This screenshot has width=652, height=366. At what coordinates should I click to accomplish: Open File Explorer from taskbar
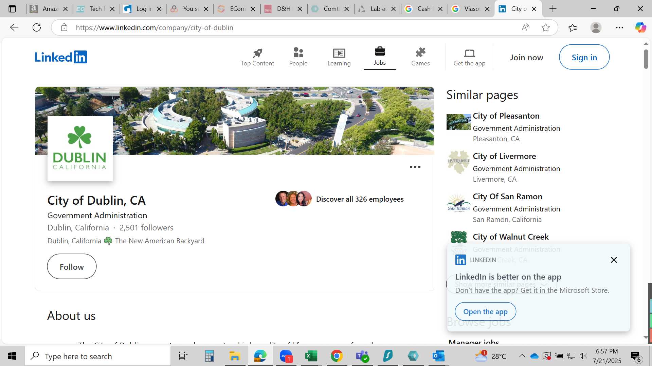tap(235, 356)
